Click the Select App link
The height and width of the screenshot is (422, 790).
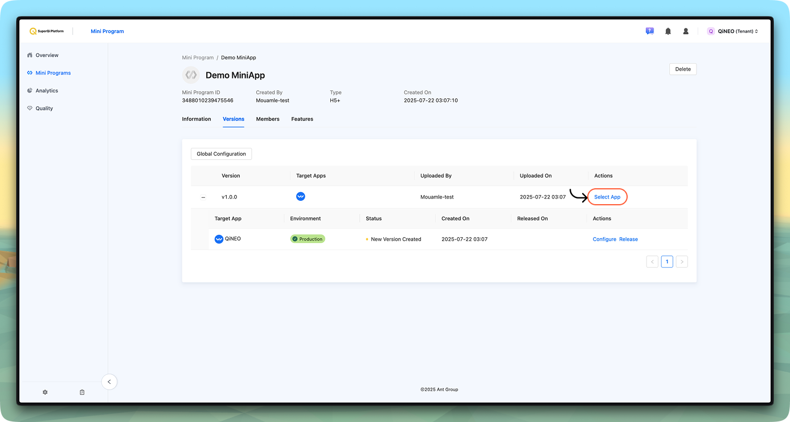tap(607, 197)
